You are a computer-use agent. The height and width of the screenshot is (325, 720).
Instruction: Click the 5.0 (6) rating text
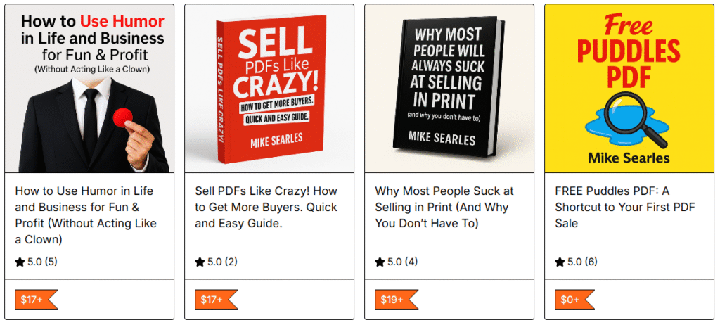click(x=582, y=262)
